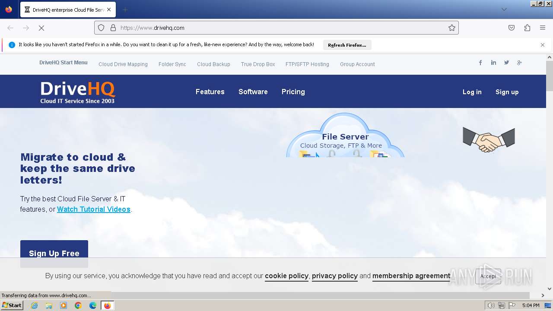Click the File Server cloud graphic
The image size is (553, 311).
[345, 135]
